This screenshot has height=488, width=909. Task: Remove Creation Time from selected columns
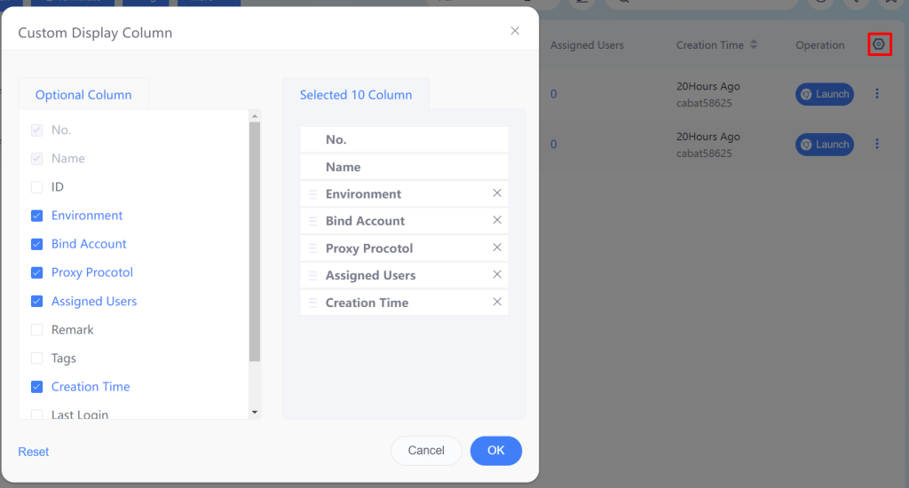pos(497,302)
